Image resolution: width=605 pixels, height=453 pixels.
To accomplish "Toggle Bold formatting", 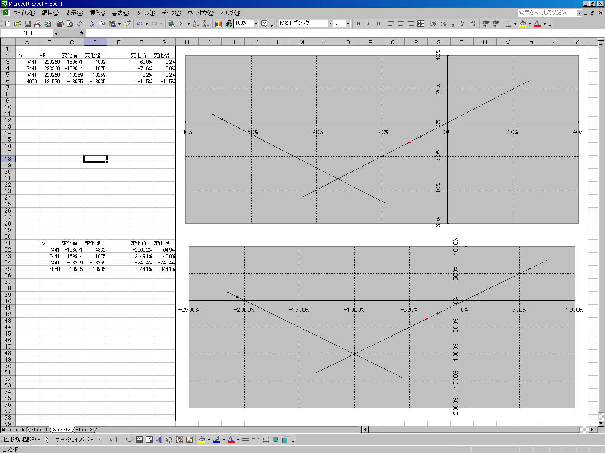I will (358, 24).
